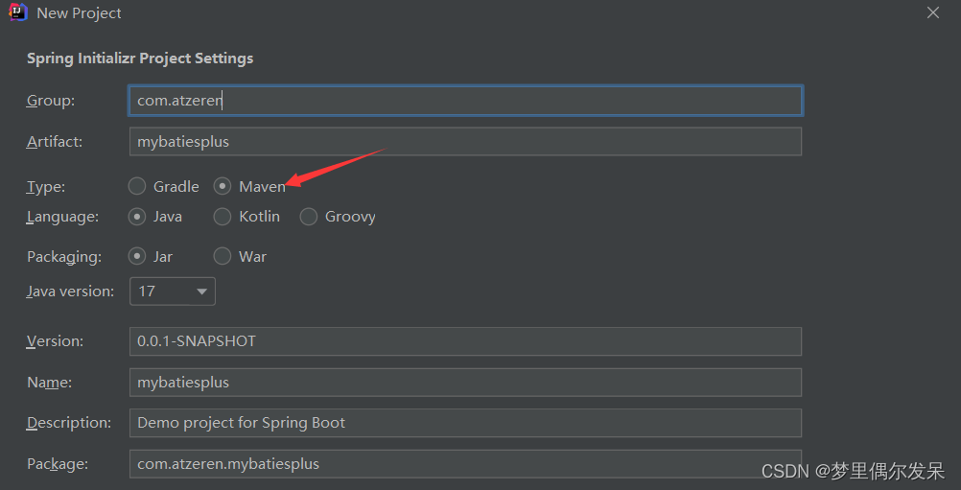Click the Java version label
Image resolution: width=961 pixels, height=490 pixels.
tap(70, 291)
